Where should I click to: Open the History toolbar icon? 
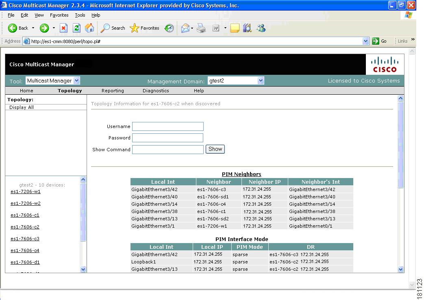[x=169, y=28]
